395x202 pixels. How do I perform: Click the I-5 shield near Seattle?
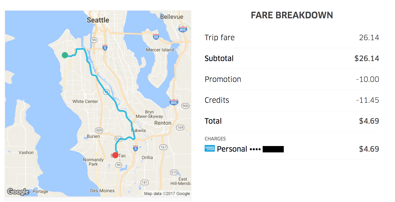105,47
